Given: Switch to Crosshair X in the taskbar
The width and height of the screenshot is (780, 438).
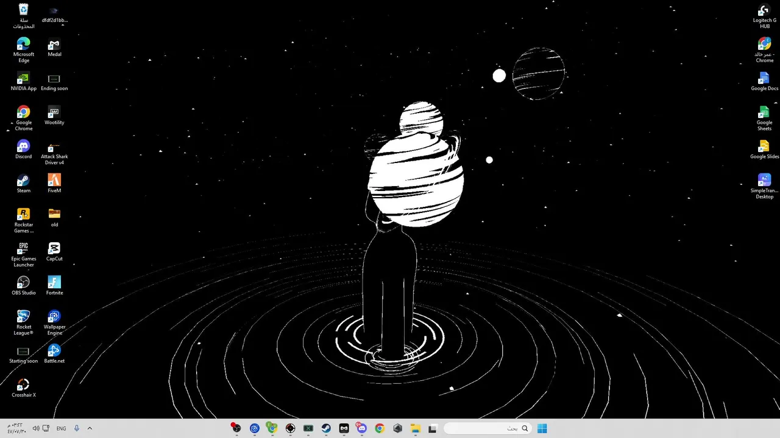Looking at the screenshot, I should pos(290,428).
